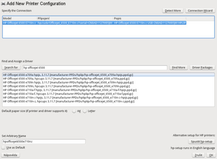
Task: Select driver e710n-z, hpcups 3.11.7
Action: click(108, 101)
